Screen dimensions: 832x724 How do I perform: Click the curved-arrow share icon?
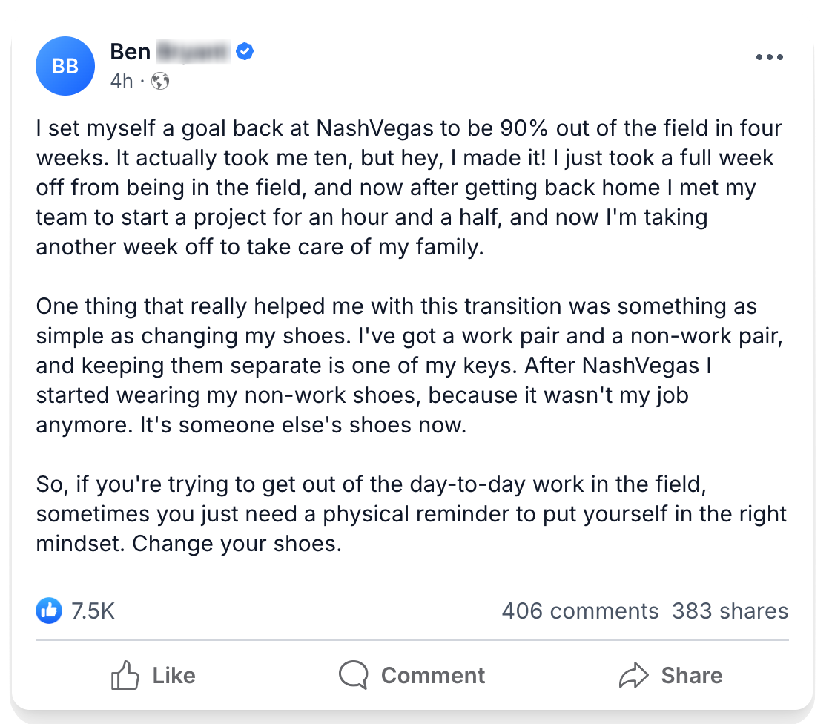pyautogui.click(x=633, y=676)
